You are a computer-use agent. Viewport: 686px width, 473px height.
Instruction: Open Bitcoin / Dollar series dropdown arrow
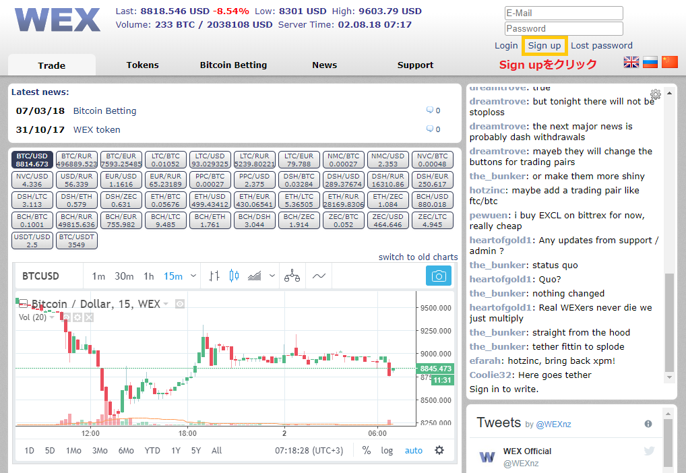point(166,304)
